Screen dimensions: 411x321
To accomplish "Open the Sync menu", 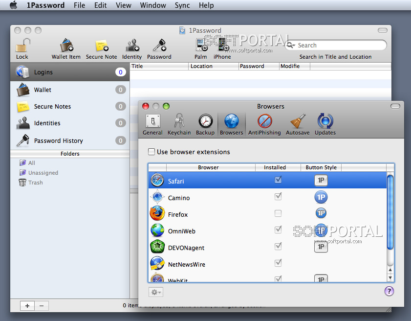I will (182, 5).
